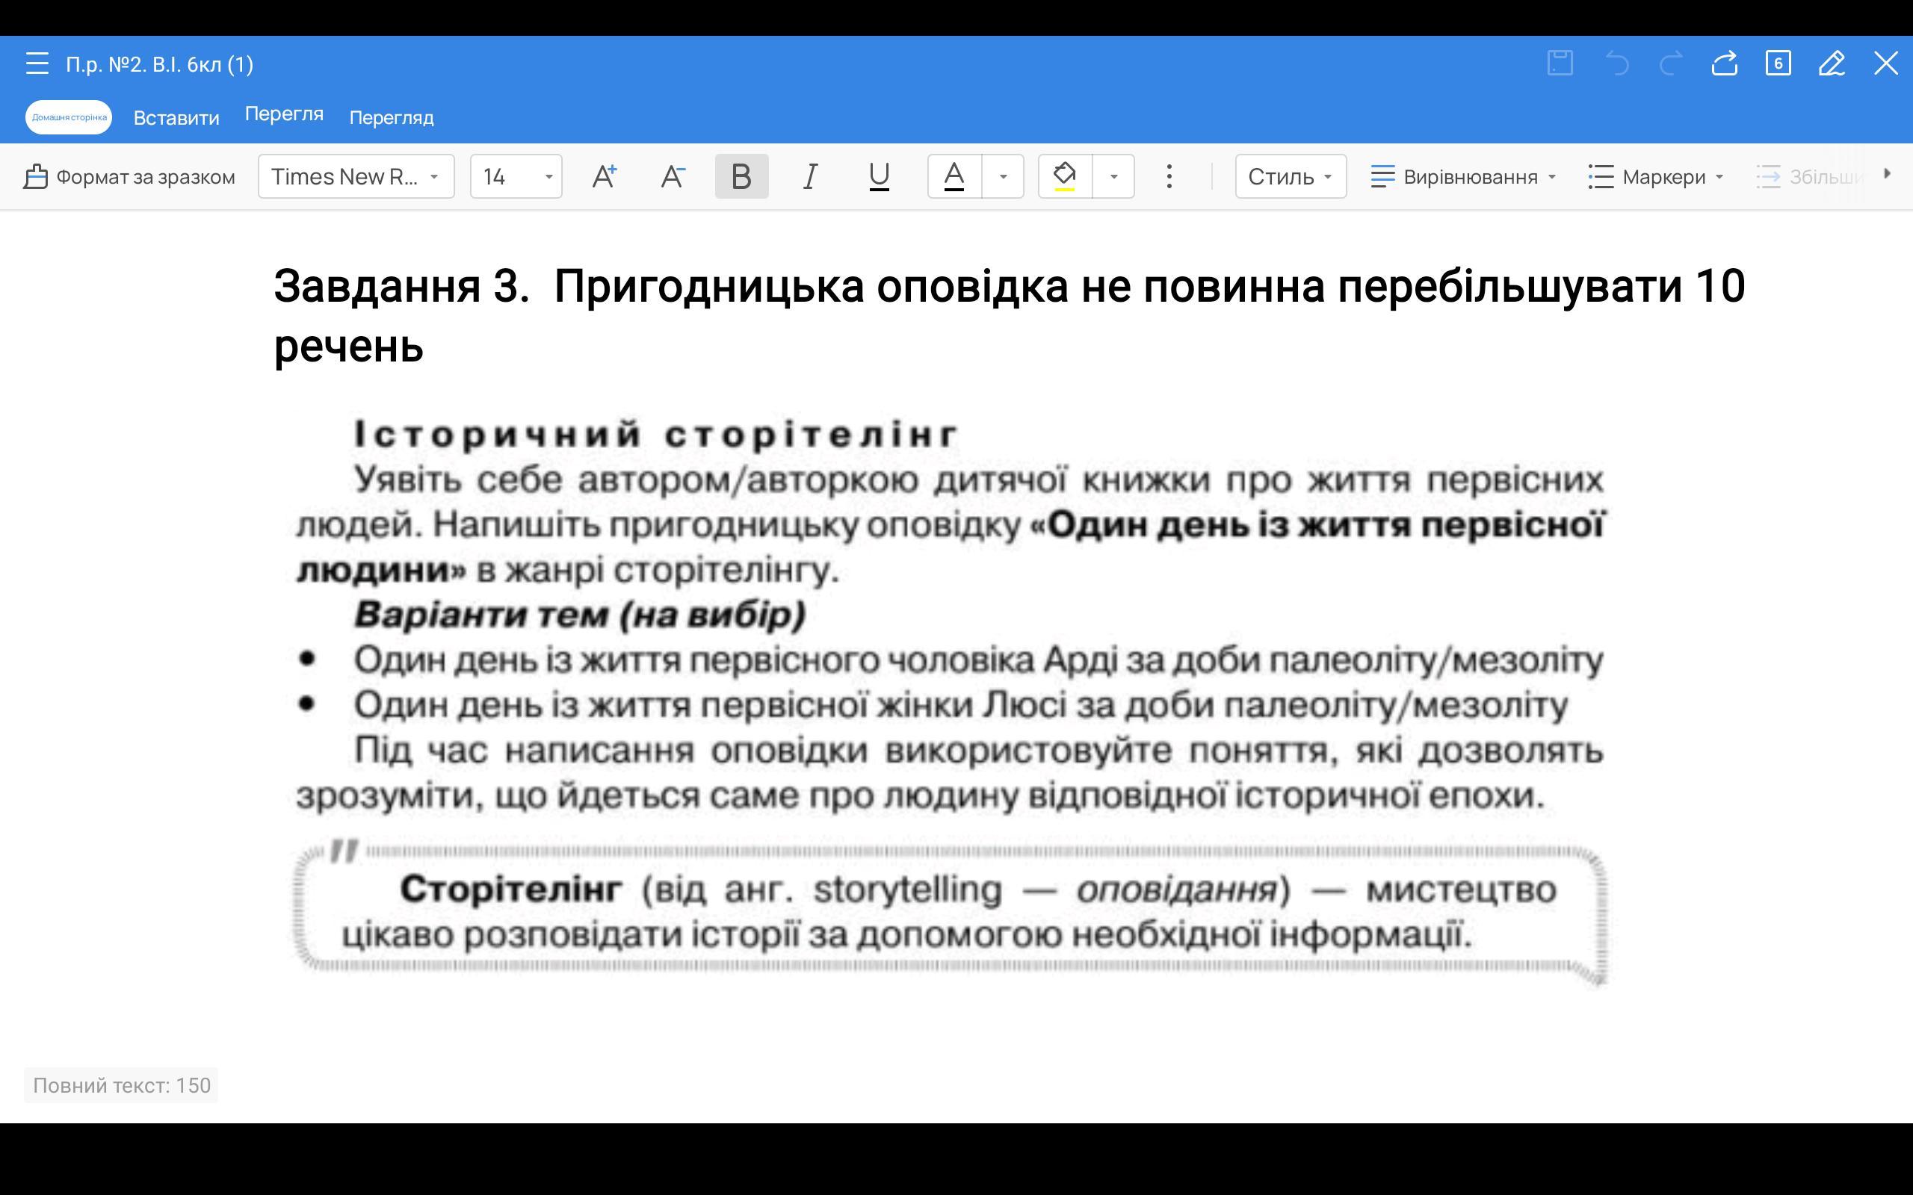
Task: Switch to the Вставити tab
Action: pos(176,118)
